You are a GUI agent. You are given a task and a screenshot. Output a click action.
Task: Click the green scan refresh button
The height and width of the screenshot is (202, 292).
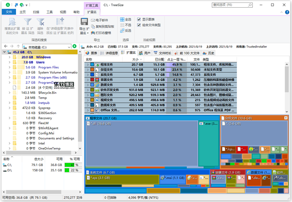pos(74,46)
